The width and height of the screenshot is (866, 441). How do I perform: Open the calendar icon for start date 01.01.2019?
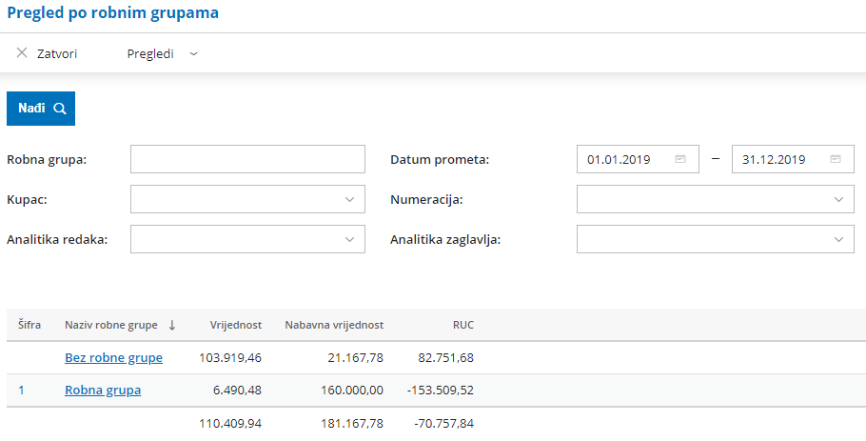tap(680, 159)
